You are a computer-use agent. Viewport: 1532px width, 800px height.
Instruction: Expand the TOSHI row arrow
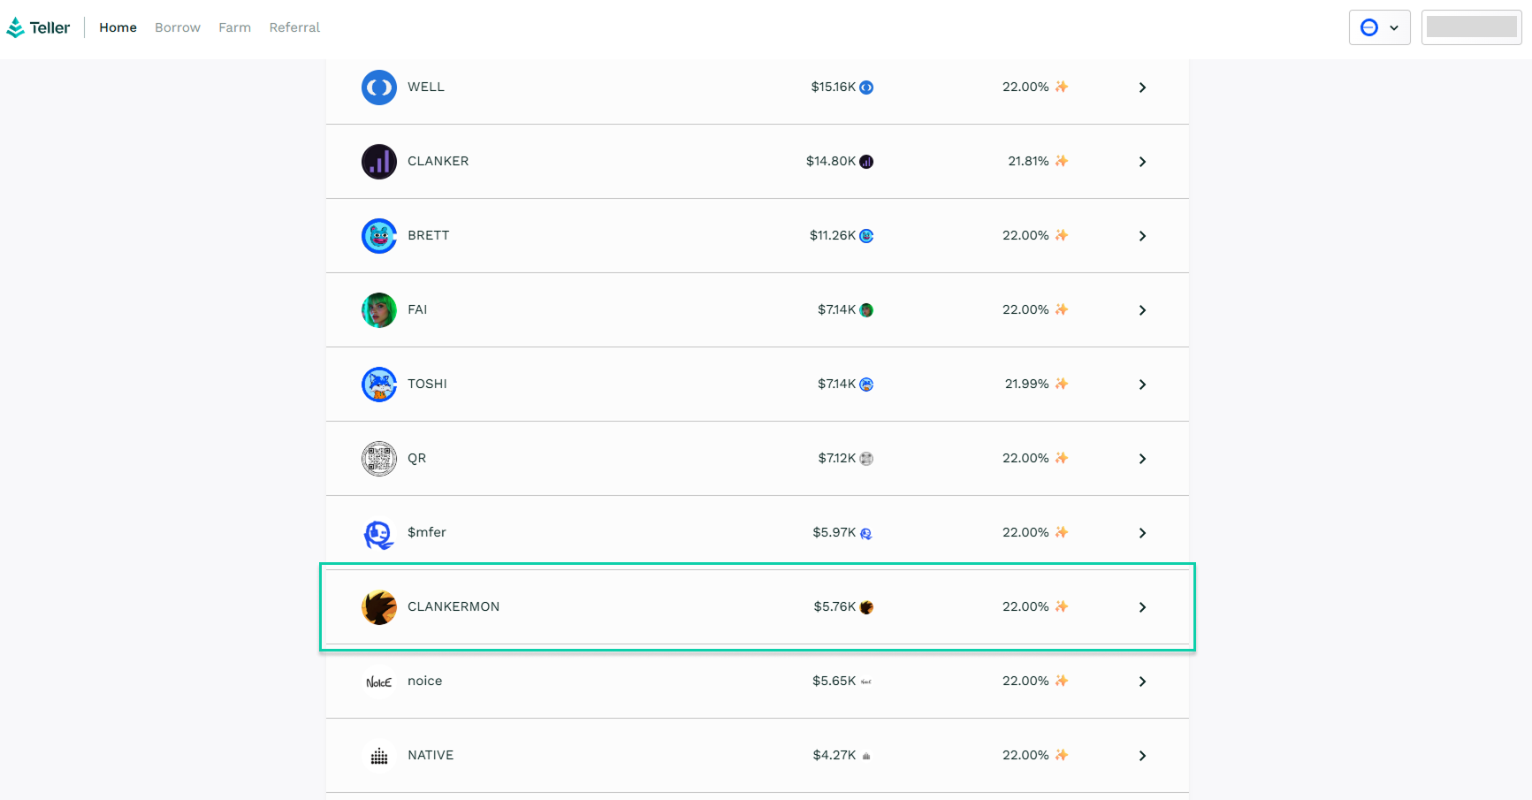click(x=1142, y=385)
